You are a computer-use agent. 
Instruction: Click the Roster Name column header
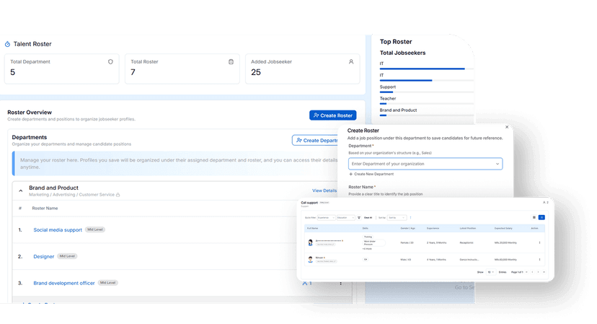(45, 208)
